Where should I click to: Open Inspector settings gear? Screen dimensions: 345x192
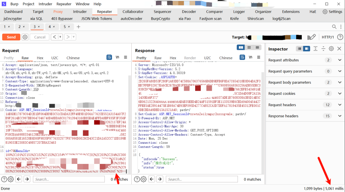coord(331,49)
